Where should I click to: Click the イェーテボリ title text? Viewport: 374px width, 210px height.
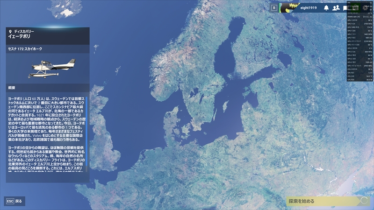pyautogui.click(x=19, y=36)
